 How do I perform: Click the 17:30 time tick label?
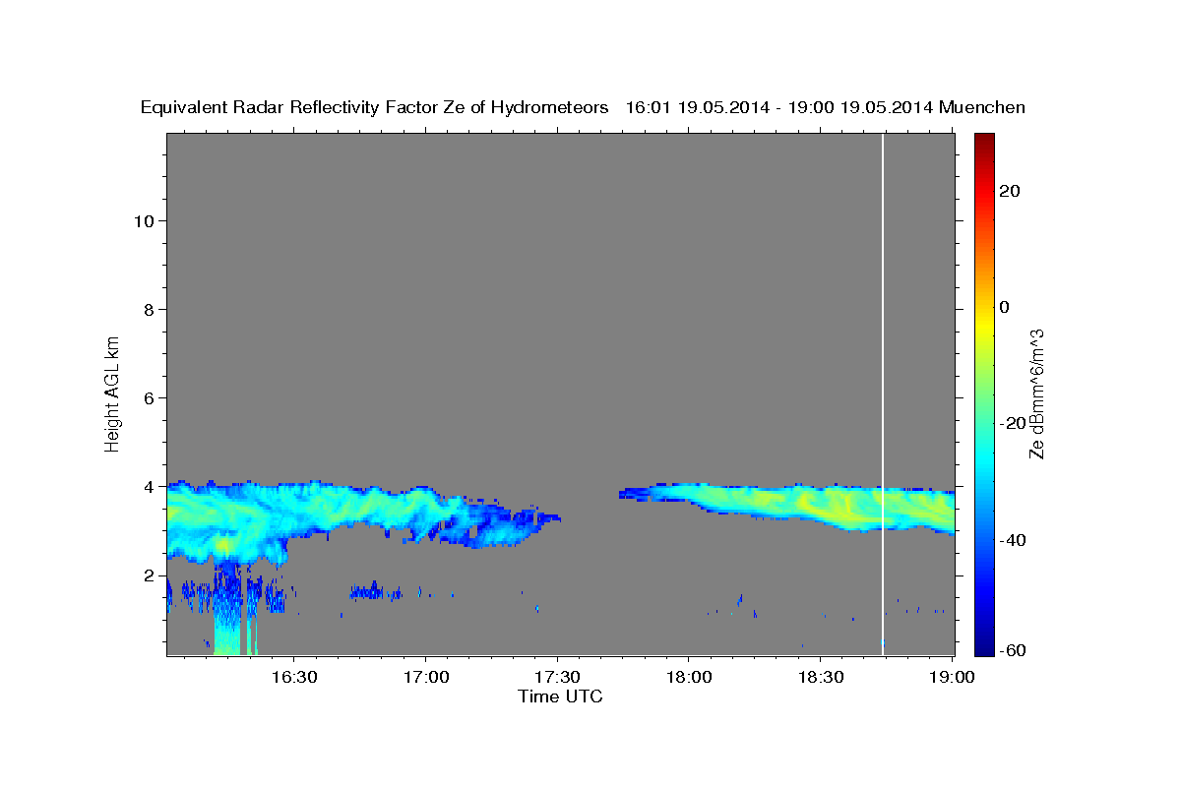tap(557, 678)
